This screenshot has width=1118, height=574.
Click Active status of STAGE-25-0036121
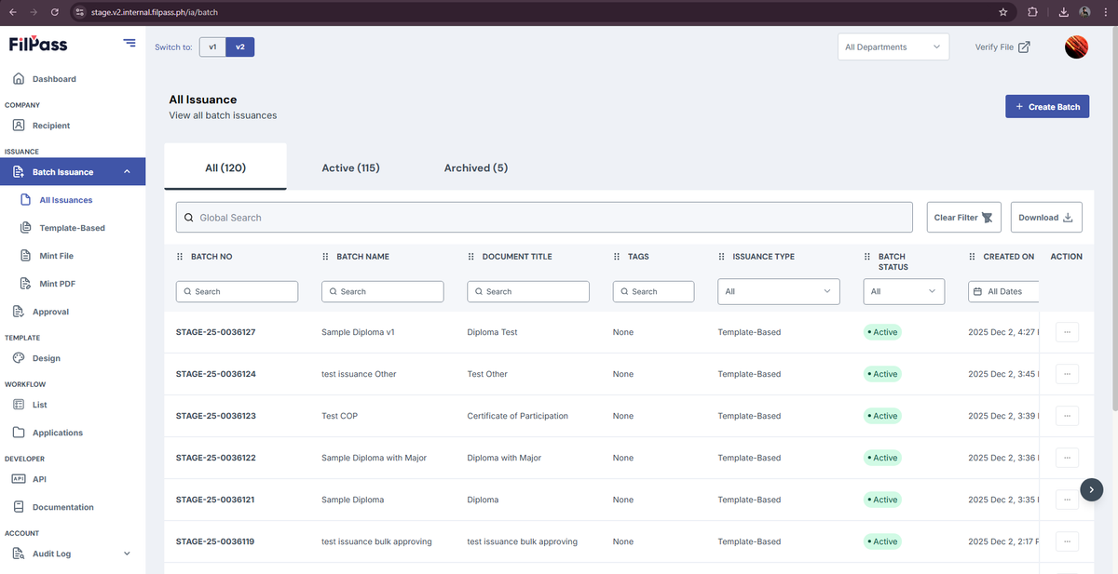click(882, 500)
